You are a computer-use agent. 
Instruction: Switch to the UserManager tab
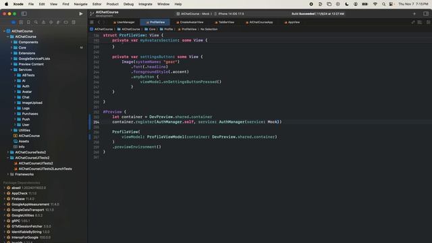[x=124, y=22]
